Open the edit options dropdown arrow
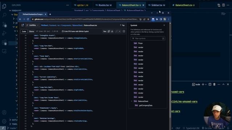Viewport: 232px width, 130px height. (x=120, y=31)
